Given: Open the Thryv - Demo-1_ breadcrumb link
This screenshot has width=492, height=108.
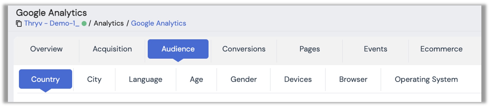Looking at the screenshot, I should [x=52, y=23].
